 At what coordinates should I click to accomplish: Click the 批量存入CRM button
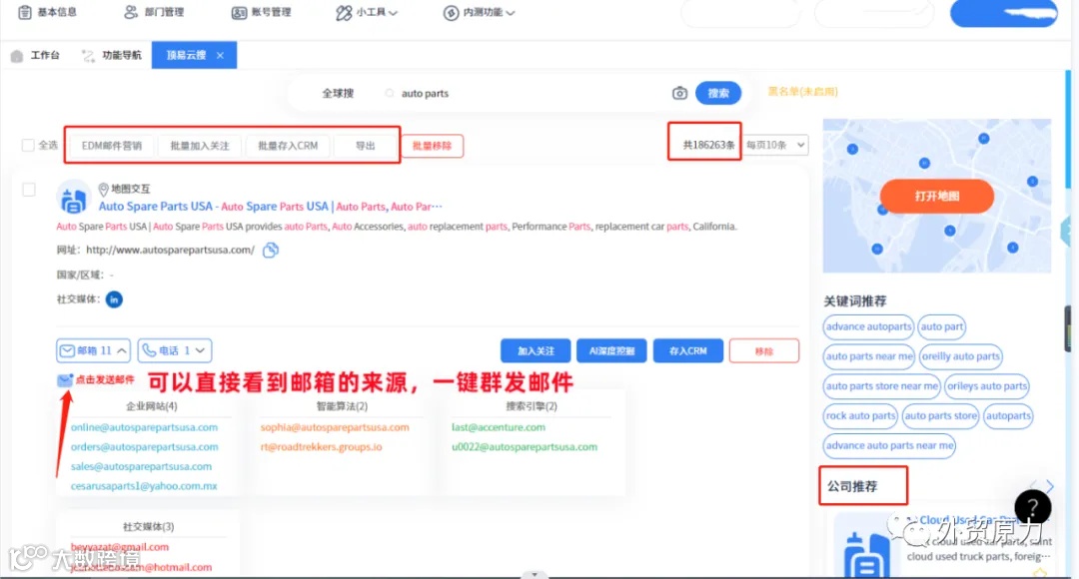point(288,146)
